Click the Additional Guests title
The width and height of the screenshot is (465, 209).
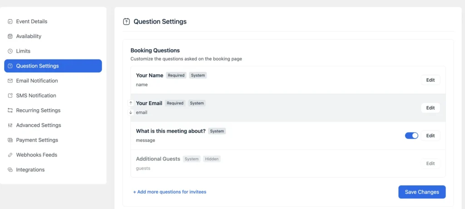tap(158, 159)
